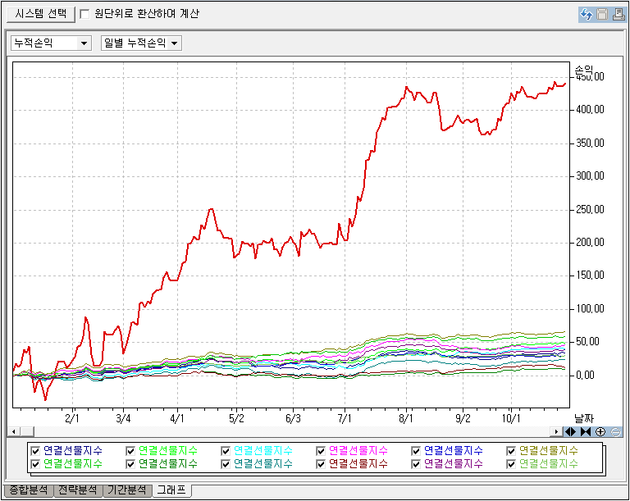This screenshot has width=630, height=501.
Task: Click the chart scrollbar's left arrow
Action: pos(12,431)
